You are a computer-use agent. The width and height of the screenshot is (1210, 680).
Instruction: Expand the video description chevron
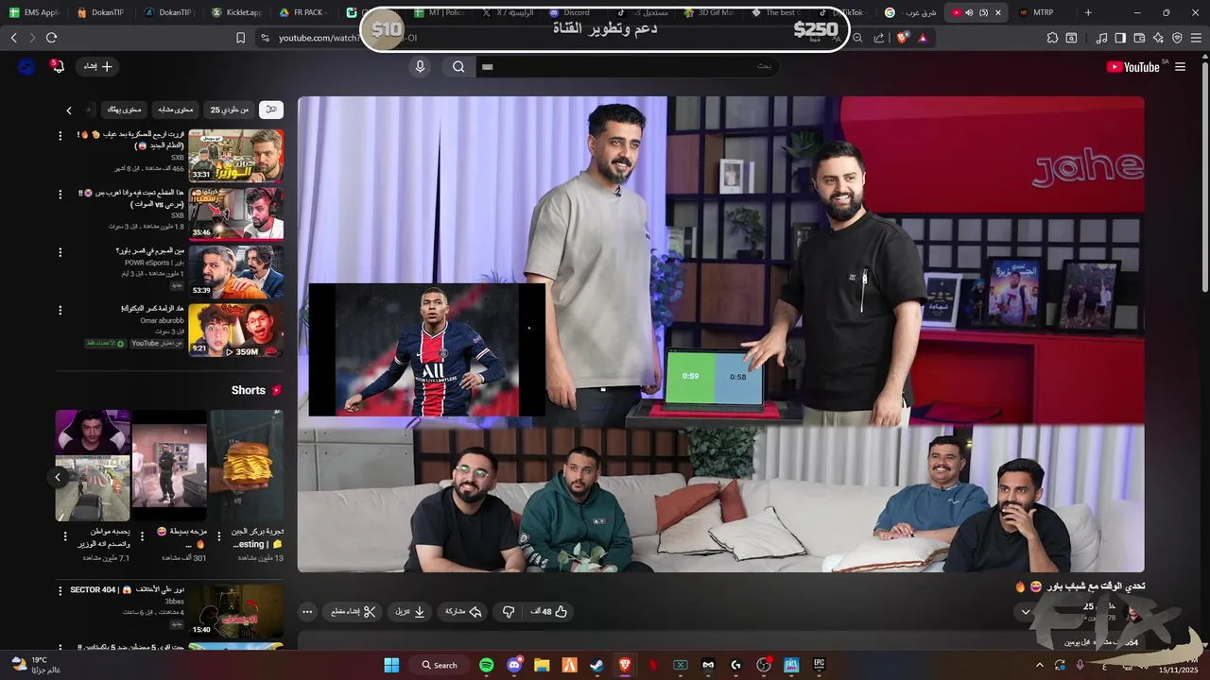pyautogui.click(x=1026, y=612)
